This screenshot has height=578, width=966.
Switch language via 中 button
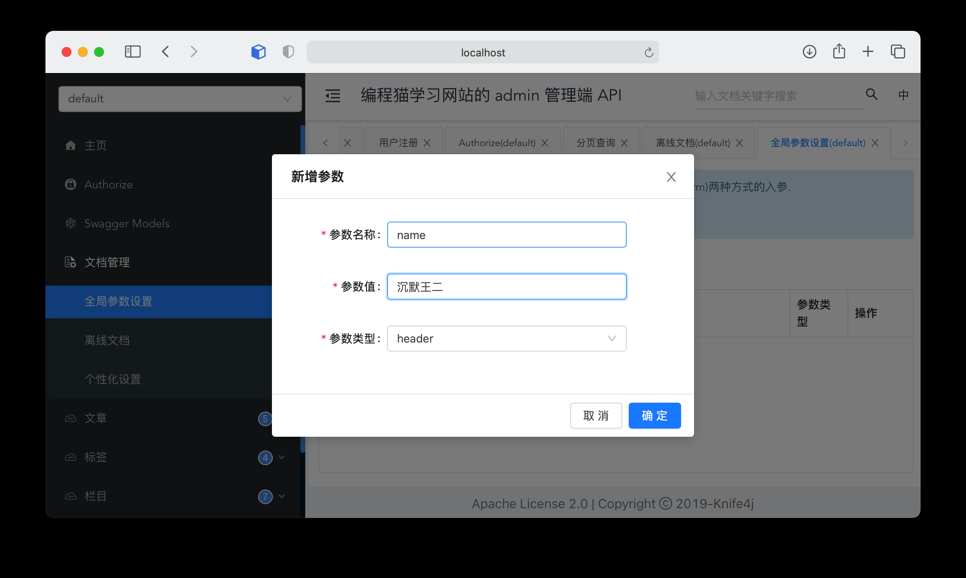pos(903,95)
